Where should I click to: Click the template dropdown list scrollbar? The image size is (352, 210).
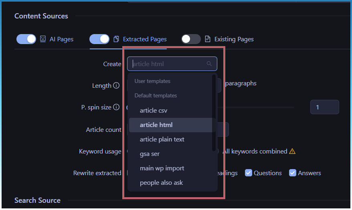(214, 112)
